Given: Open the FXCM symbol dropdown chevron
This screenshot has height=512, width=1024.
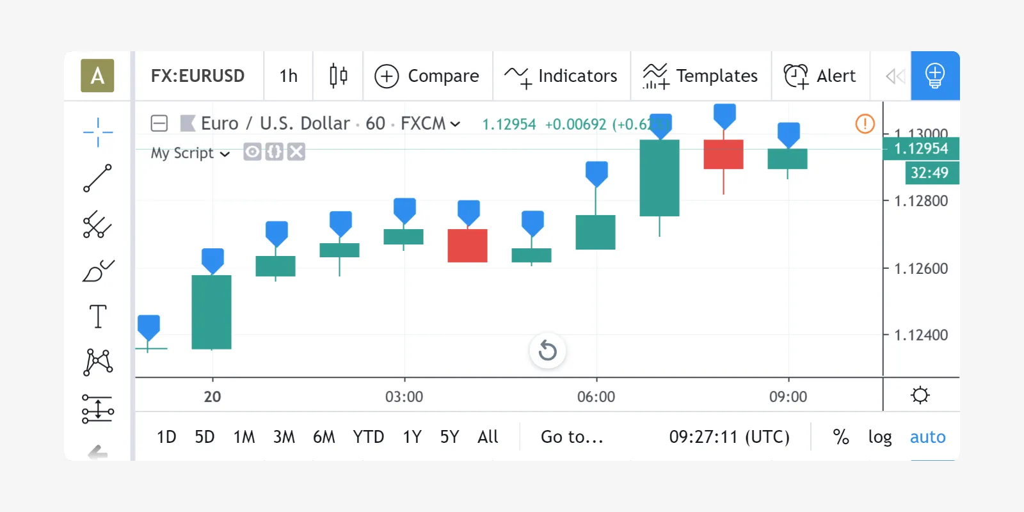Looking at the screenshot, I should click(x=455, y=124).
